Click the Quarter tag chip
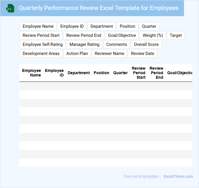 [x=149, y=26]
